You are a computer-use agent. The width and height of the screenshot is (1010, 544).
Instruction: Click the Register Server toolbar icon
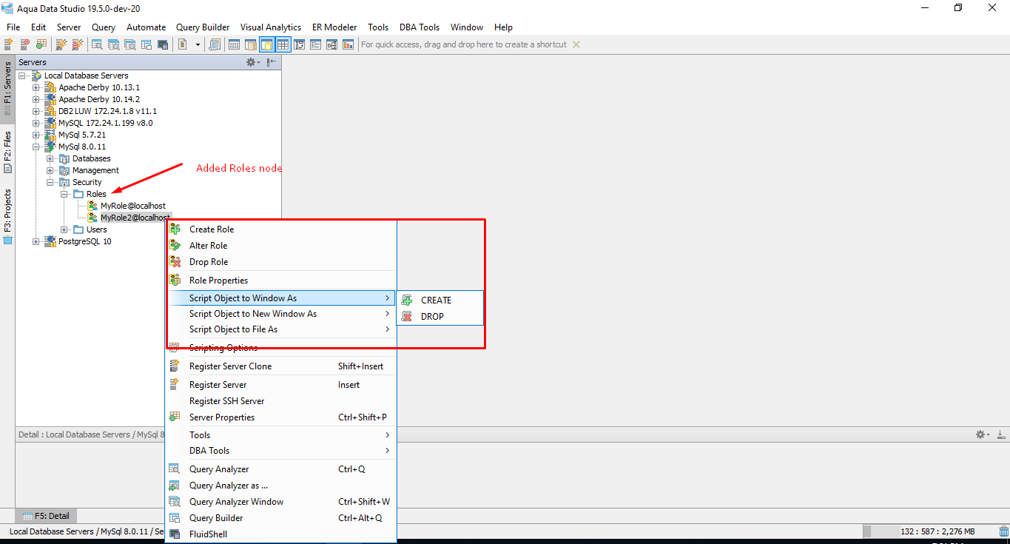click(8, 44)
